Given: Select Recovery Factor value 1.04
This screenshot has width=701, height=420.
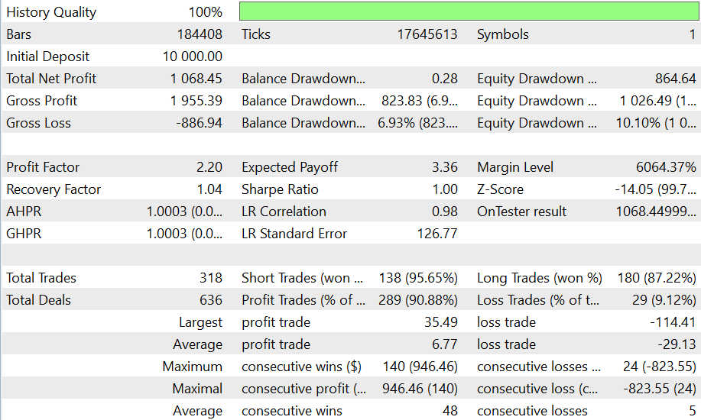Looking at the screenshot, I should click(209, 189).
